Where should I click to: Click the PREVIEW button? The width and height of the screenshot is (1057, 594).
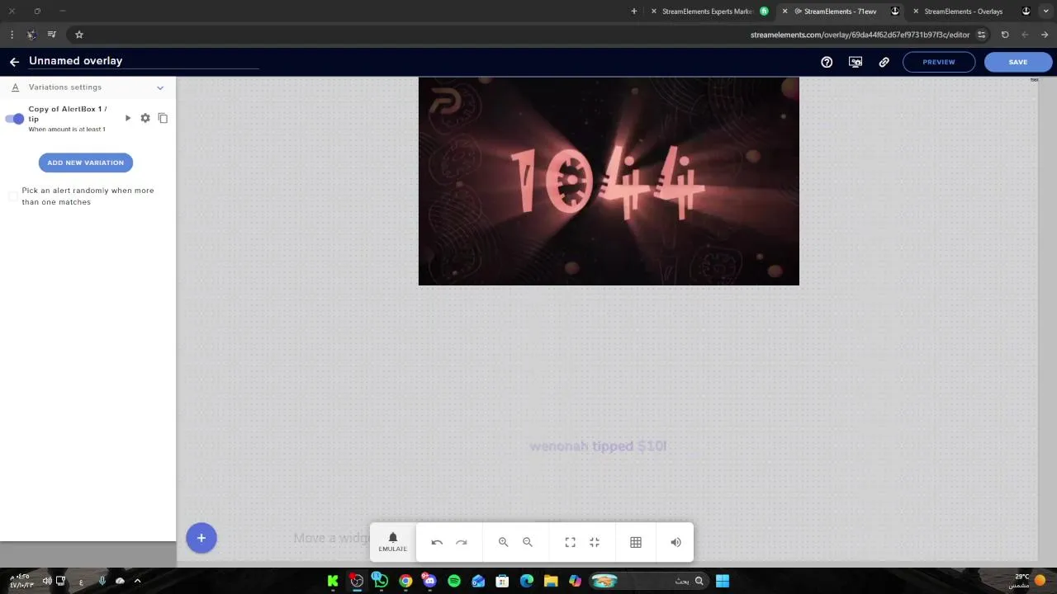tap(939, 62)
